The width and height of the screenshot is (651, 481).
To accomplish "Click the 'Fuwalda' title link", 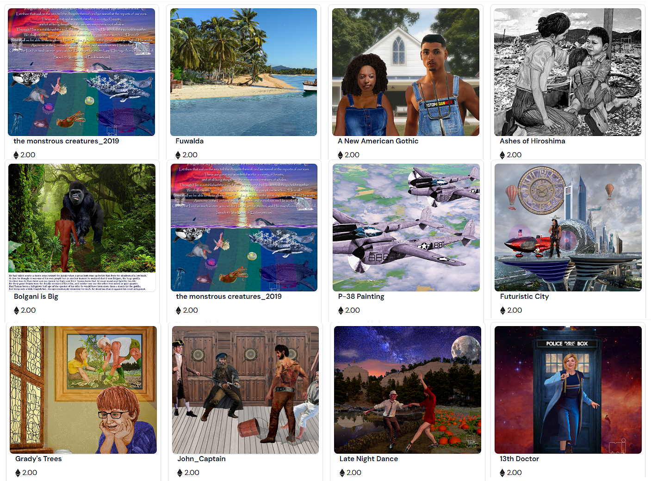I will (190, 141).
